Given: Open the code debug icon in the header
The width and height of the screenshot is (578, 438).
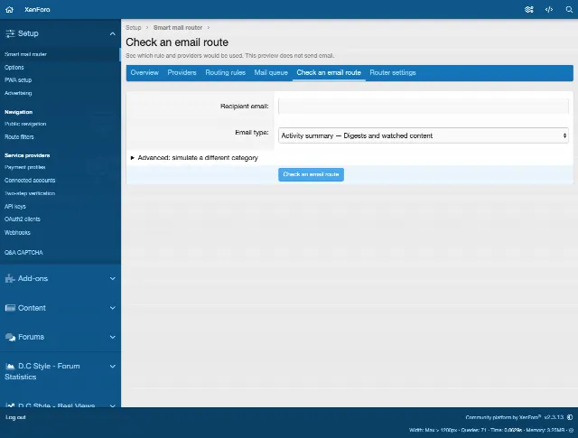Looking at the screenshot, I should click(549, 10).
